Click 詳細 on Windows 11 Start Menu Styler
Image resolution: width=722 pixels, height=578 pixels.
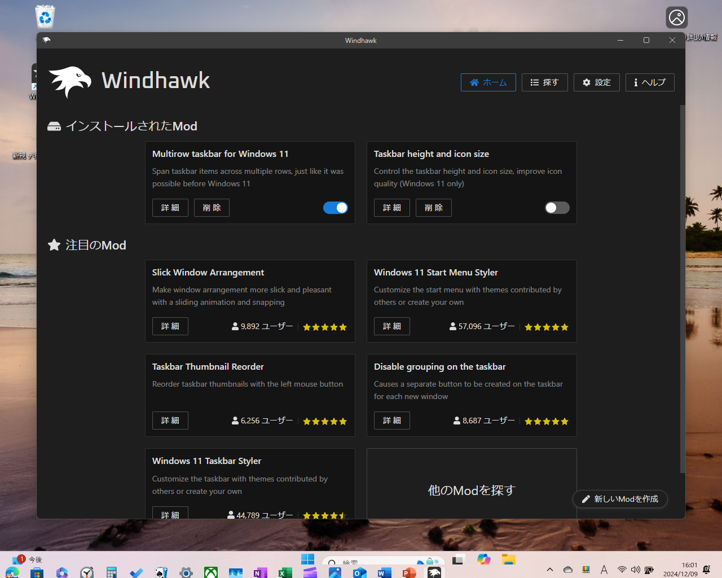(x=391, y=326)
